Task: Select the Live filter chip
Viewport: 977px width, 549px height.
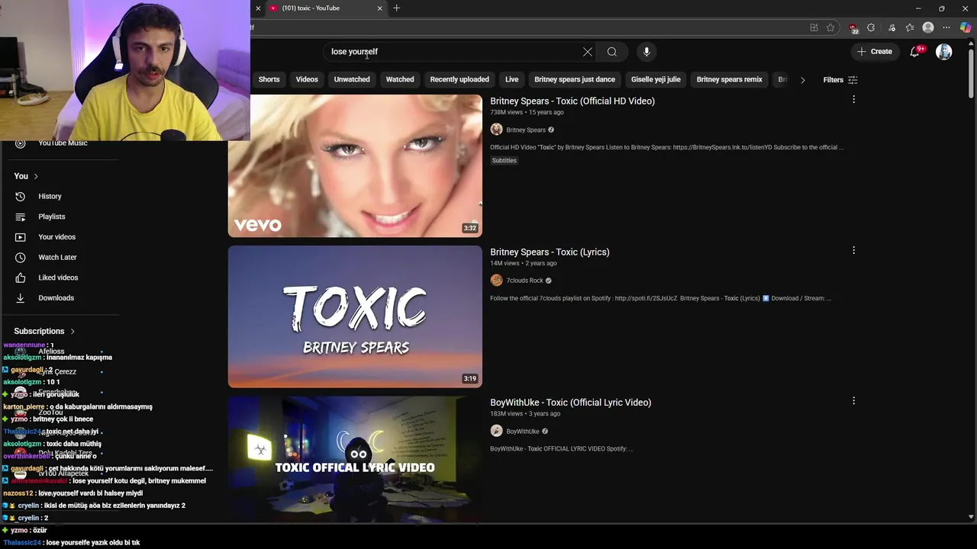Action: tap(511, 79)
